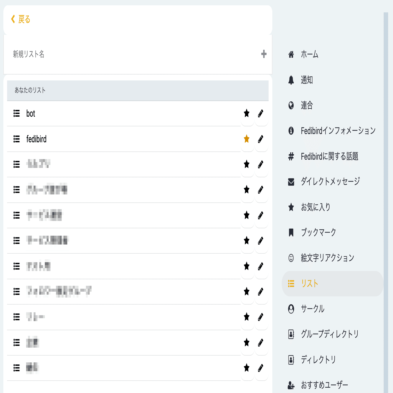
Task: Go back with the 戻る link
Action: 21,19
